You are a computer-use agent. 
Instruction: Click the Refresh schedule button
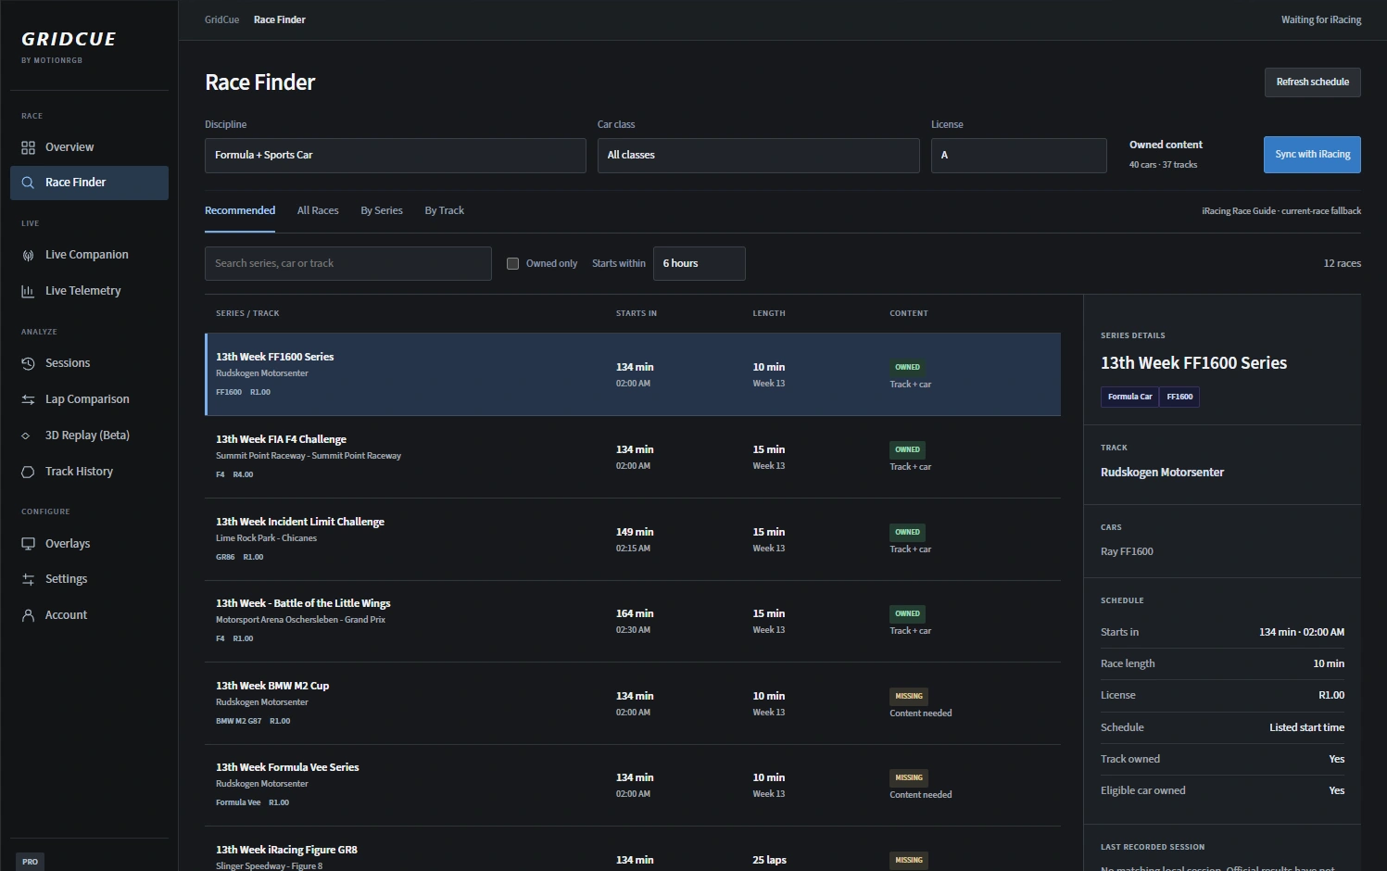(1312, 82)
